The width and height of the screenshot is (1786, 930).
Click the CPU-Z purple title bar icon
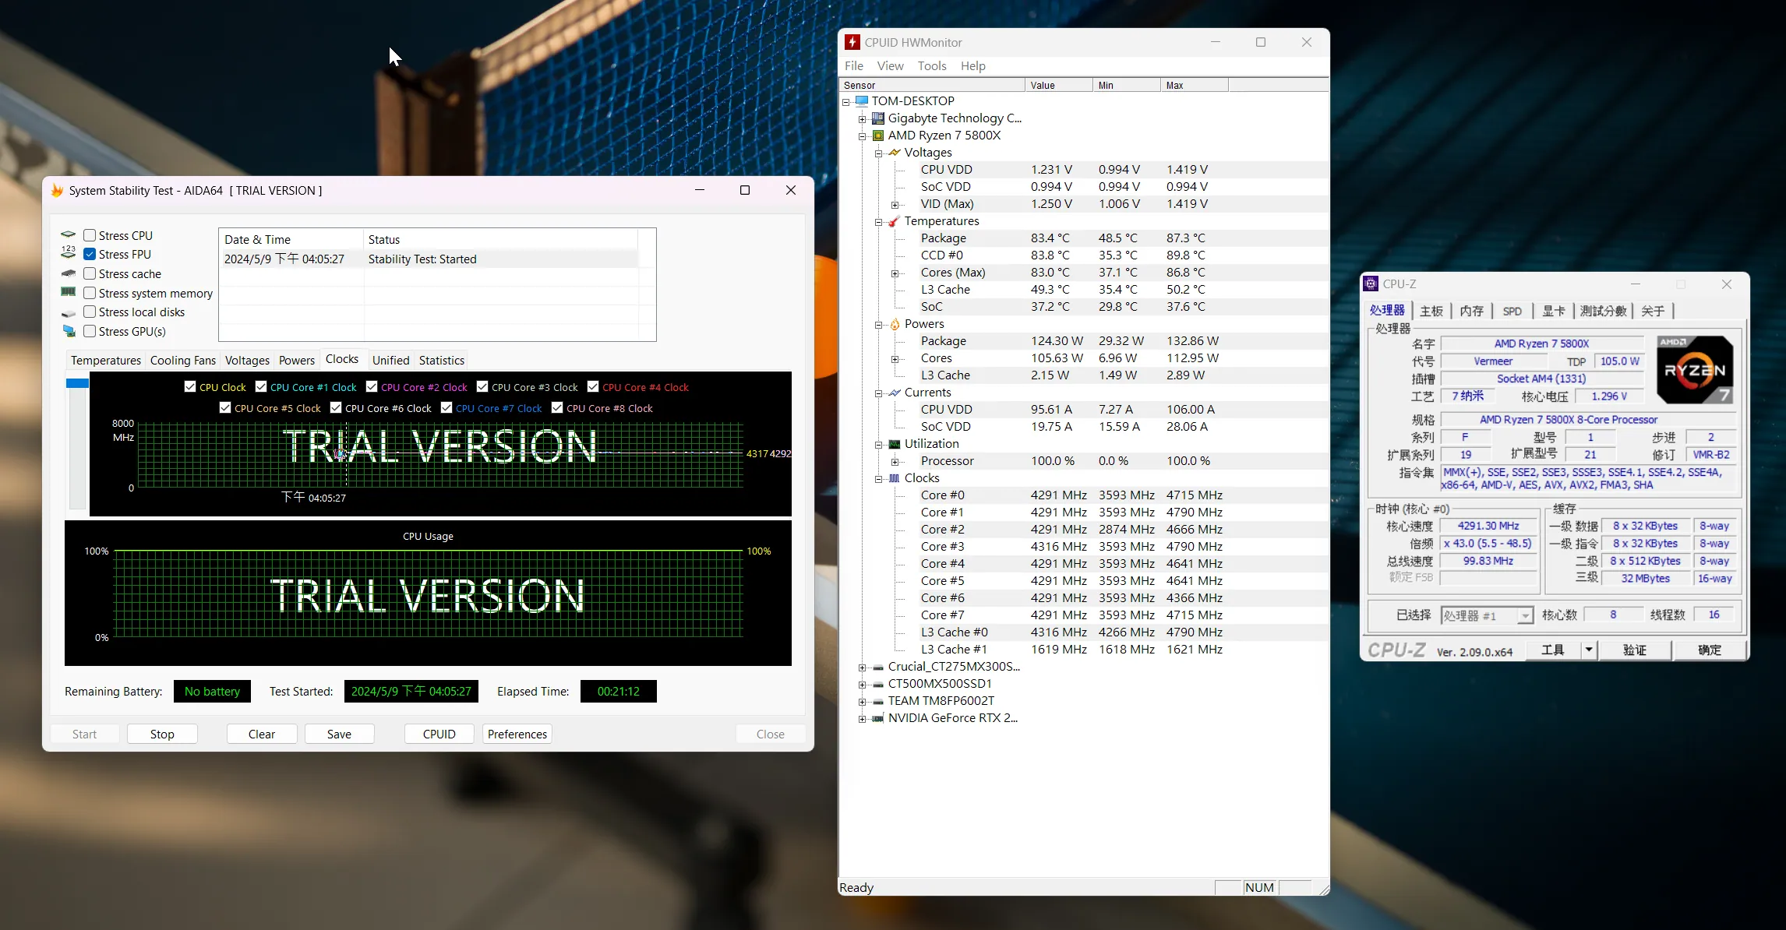click(x=1371, y=284)
